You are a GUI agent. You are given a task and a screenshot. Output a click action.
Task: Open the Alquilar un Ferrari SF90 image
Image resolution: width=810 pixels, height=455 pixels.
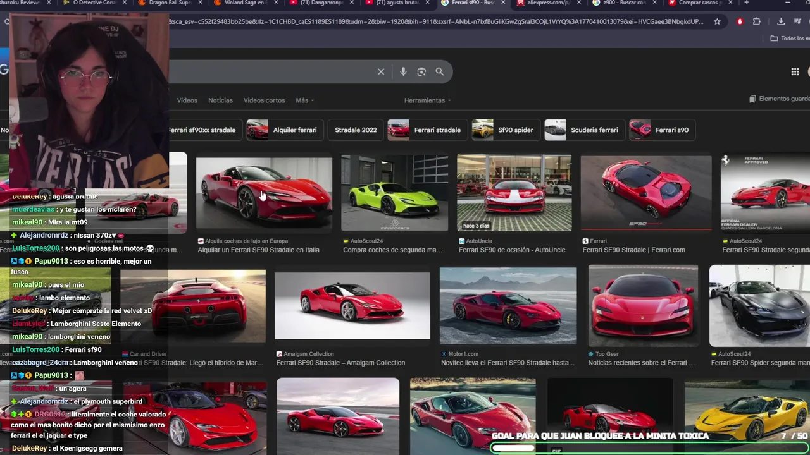pyautogui.click(x=264, y=193)
